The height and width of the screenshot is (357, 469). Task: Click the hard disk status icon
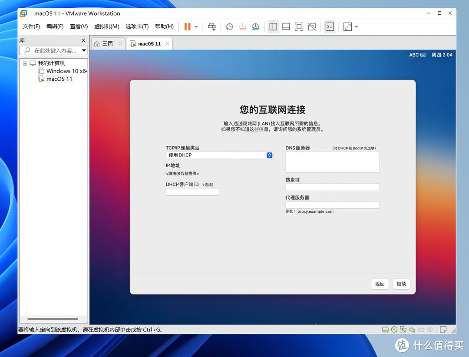(385, 330)
